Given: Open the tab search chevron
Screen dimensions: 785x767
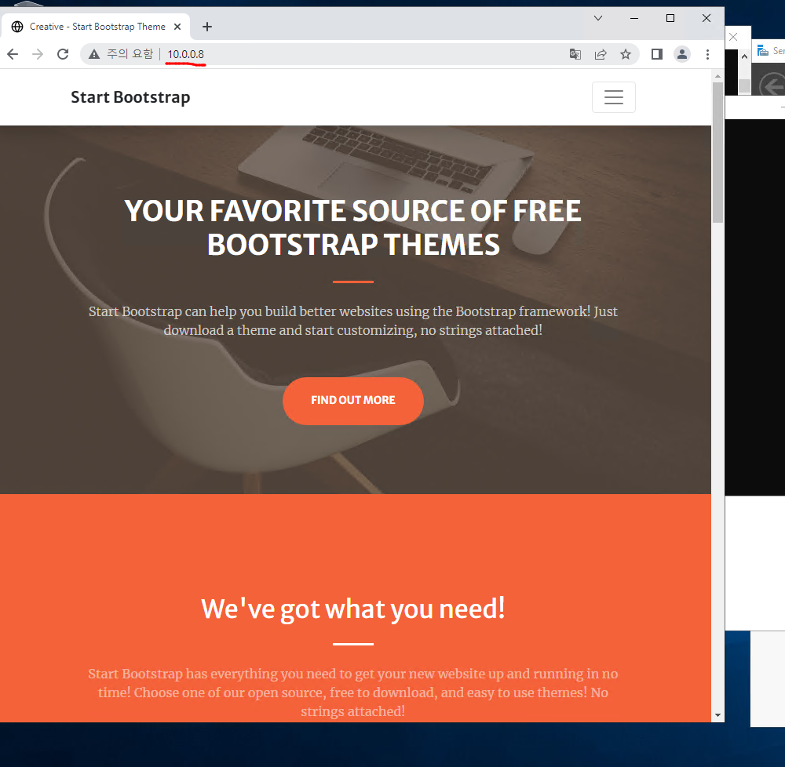Looking at the screenshot, I should [597, 18].
